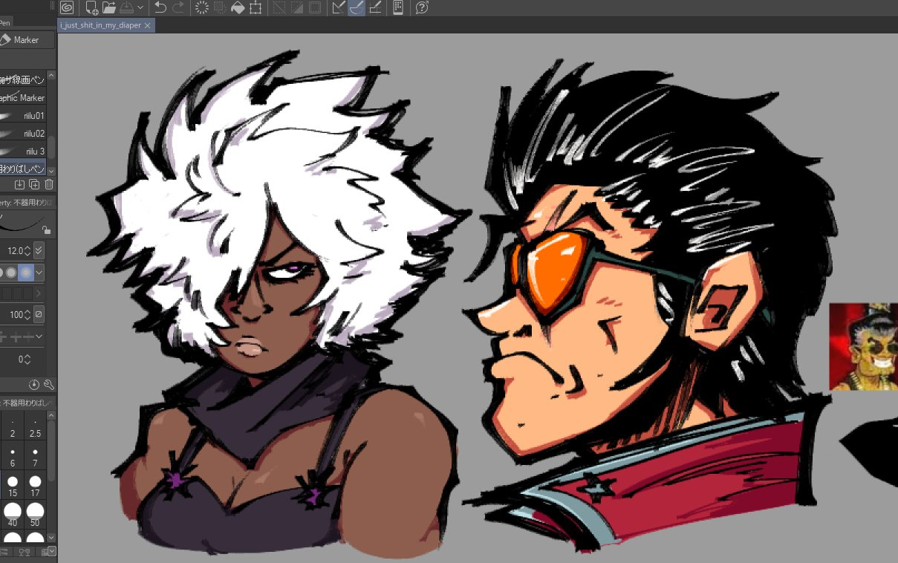Open Clip Studio launcher icon
898x563 pixels.
67,8
